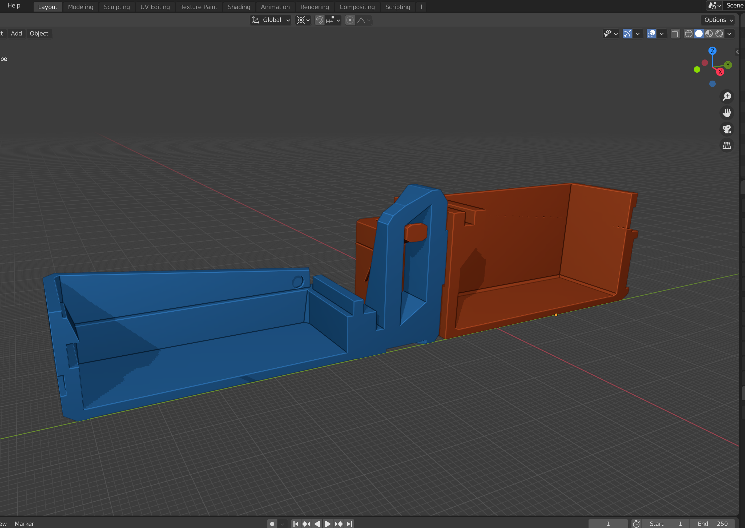
Task: Select the Solid viewport shading mode
Action: [699, 34]
